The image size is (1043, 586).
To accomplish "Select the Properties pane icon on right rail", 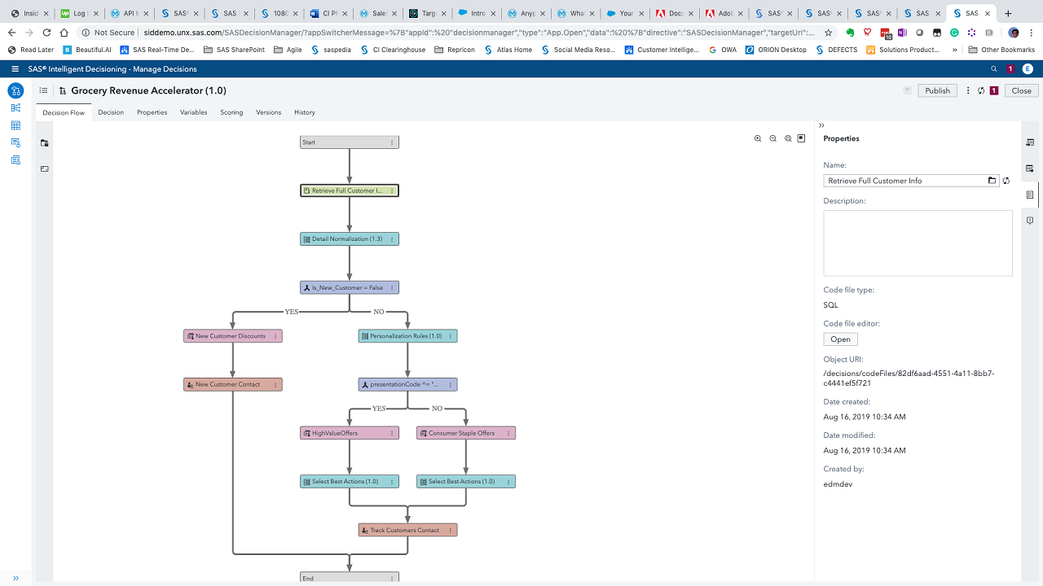I will [1030, 195].
